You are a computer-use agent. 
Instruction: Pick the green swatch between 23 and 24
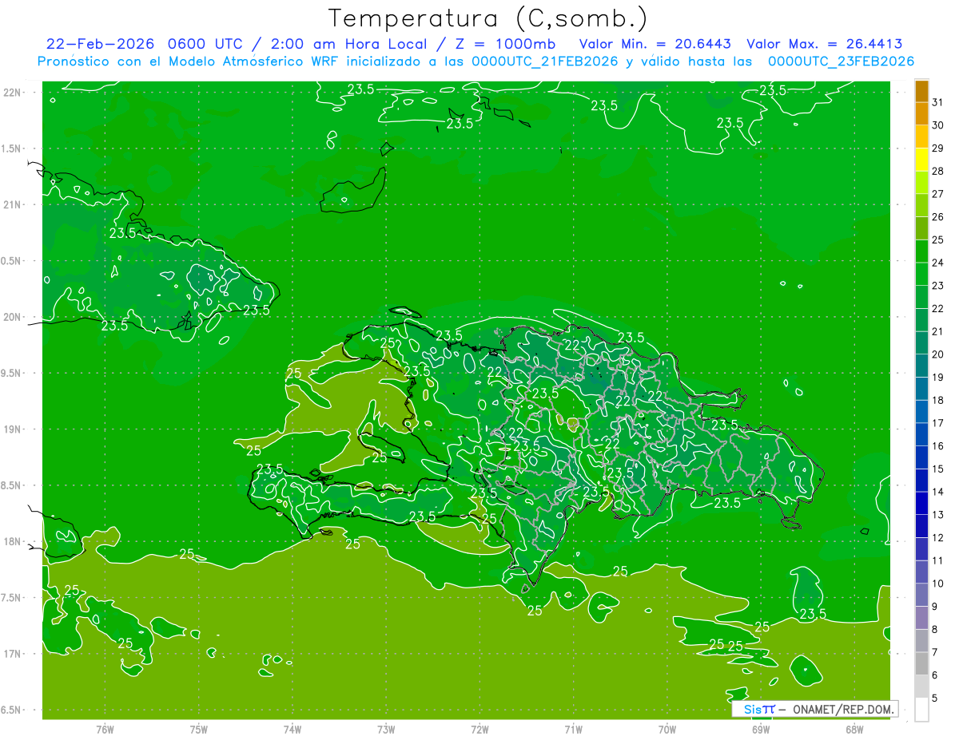pyautogui.click(x=921, y=275)
